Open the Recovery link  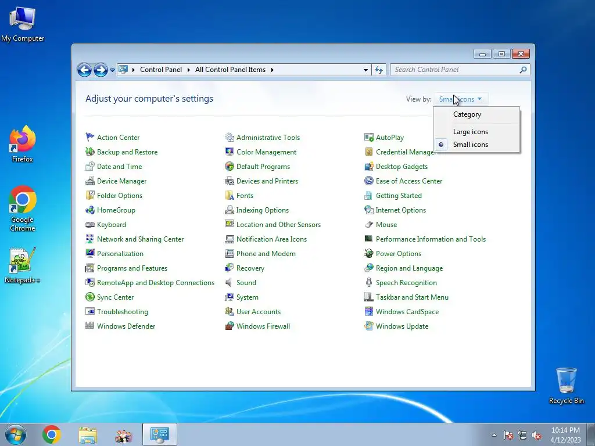pos(250,268)
